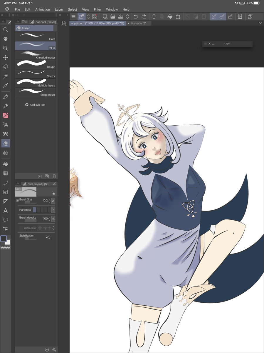Open the Filter menu
Image resolution: width=264 pixels, height=353 pixels.
point(97,9)
